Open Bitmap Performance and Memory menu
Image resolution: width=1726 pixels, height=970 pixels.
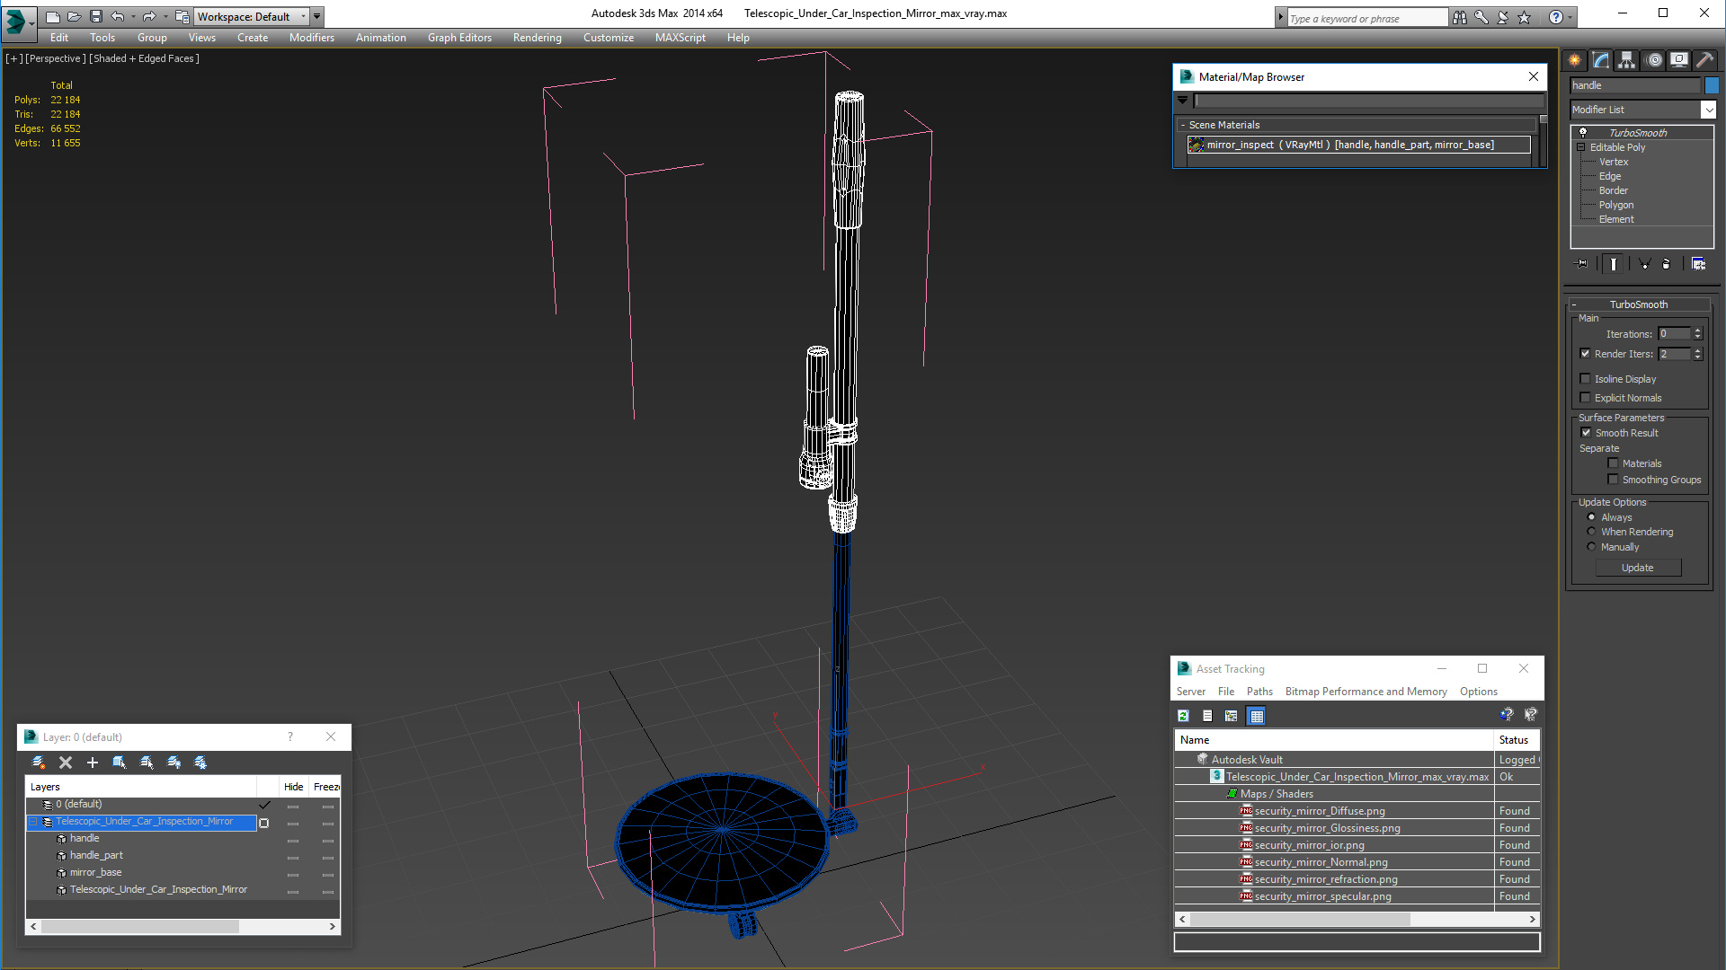tap(1366, 692)
